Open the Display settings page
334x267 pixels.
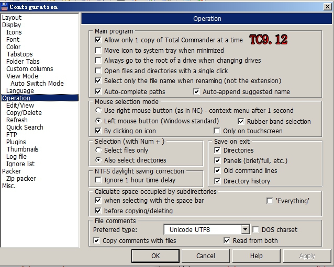(12, 25)
